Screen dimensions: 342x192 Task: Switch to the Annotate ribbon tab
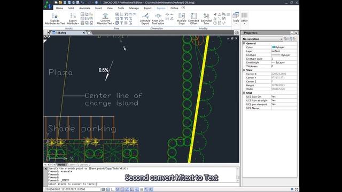[x=84, y=8]
